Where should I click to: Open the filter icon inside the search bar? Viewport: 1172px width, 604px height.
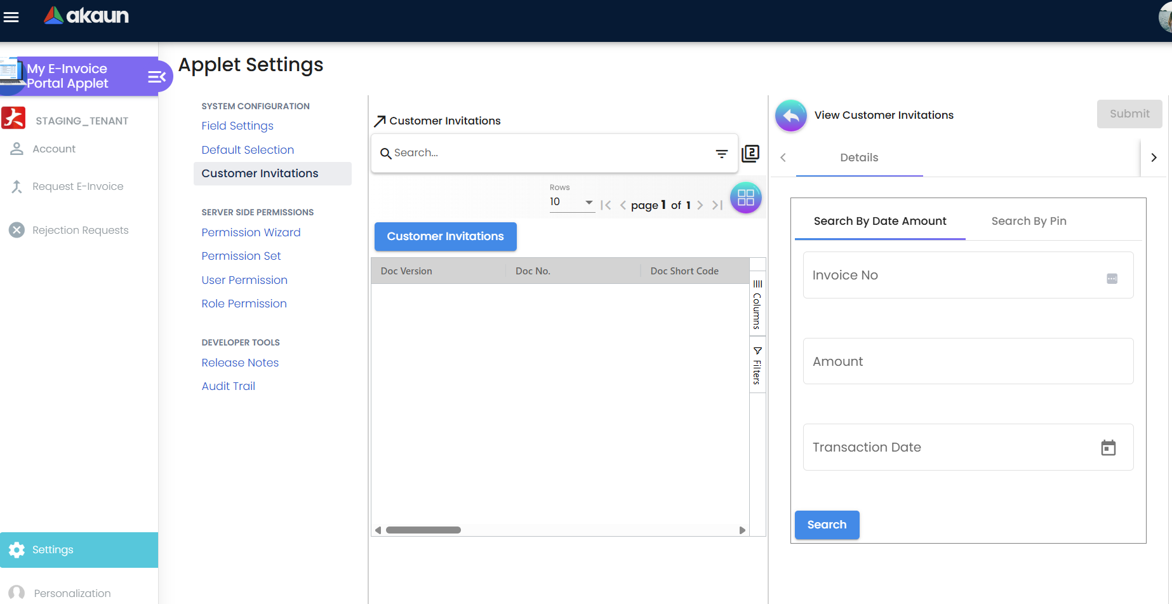click(721, 153)
